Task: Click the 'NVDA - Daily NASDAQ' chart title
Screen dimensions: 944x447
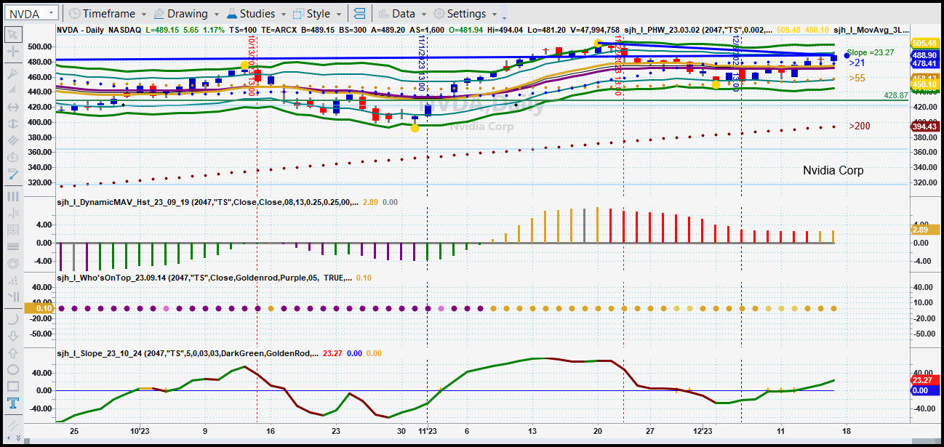Action: click(x=99, y=31)
